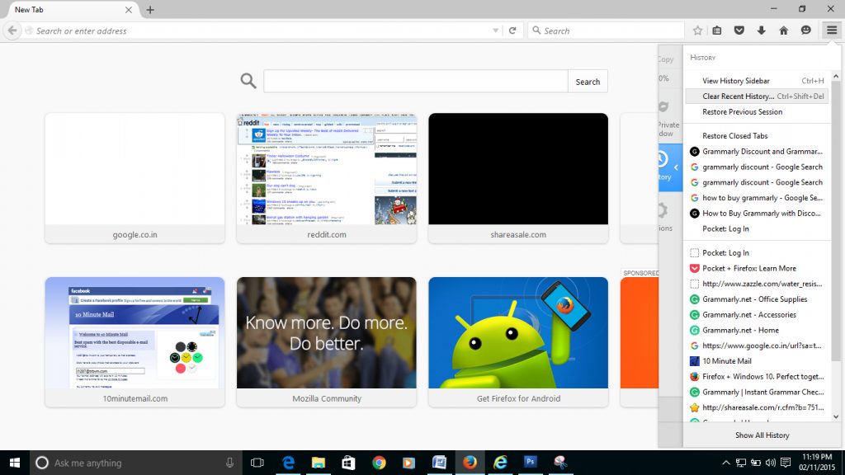The width and height of the screenshot is (845, 475).
Task: Open the google.co.in/url history entry
Action: coord(758,346)
